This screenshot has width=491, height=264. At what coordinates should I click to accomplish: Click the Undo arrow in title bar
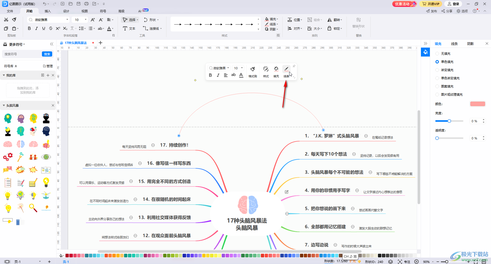click(44, 4)
